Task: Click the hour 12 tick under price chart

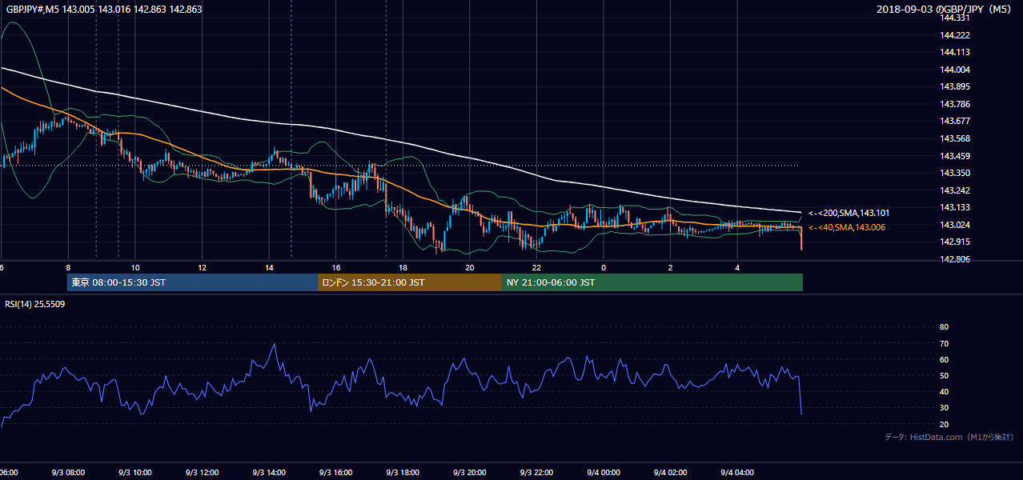Action: tap(202, 268)
